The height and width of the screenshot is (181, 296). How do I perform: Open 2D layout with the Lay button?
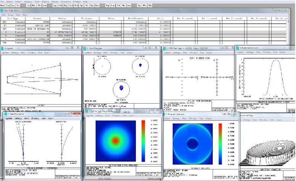pos(55,5)
